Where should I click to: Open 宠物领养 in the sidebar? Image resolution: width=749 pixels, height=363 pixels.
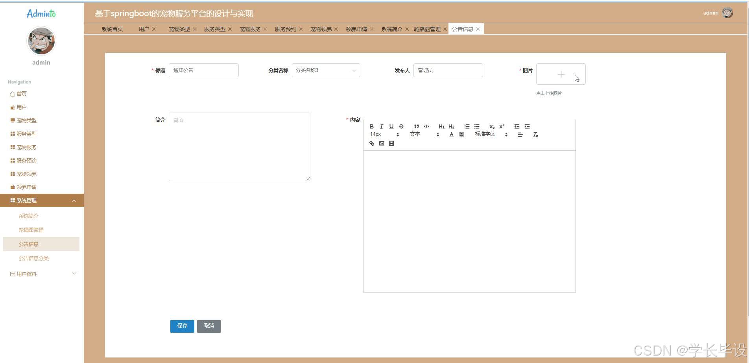click(x=26, y=174)
